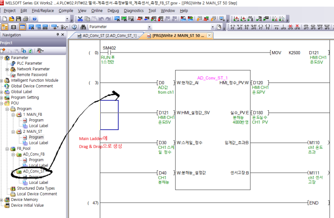Expand the Device Memory node
Image resolution: width=334 pixels, height=218 pixels.
(1, 200)
